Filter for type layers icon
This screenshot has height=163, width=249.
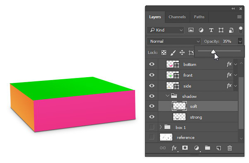tap(211, 30)
